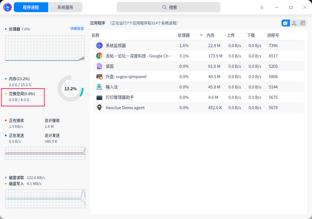Click process ID 5205
312x219 pixels.
(x=273, y=66)
